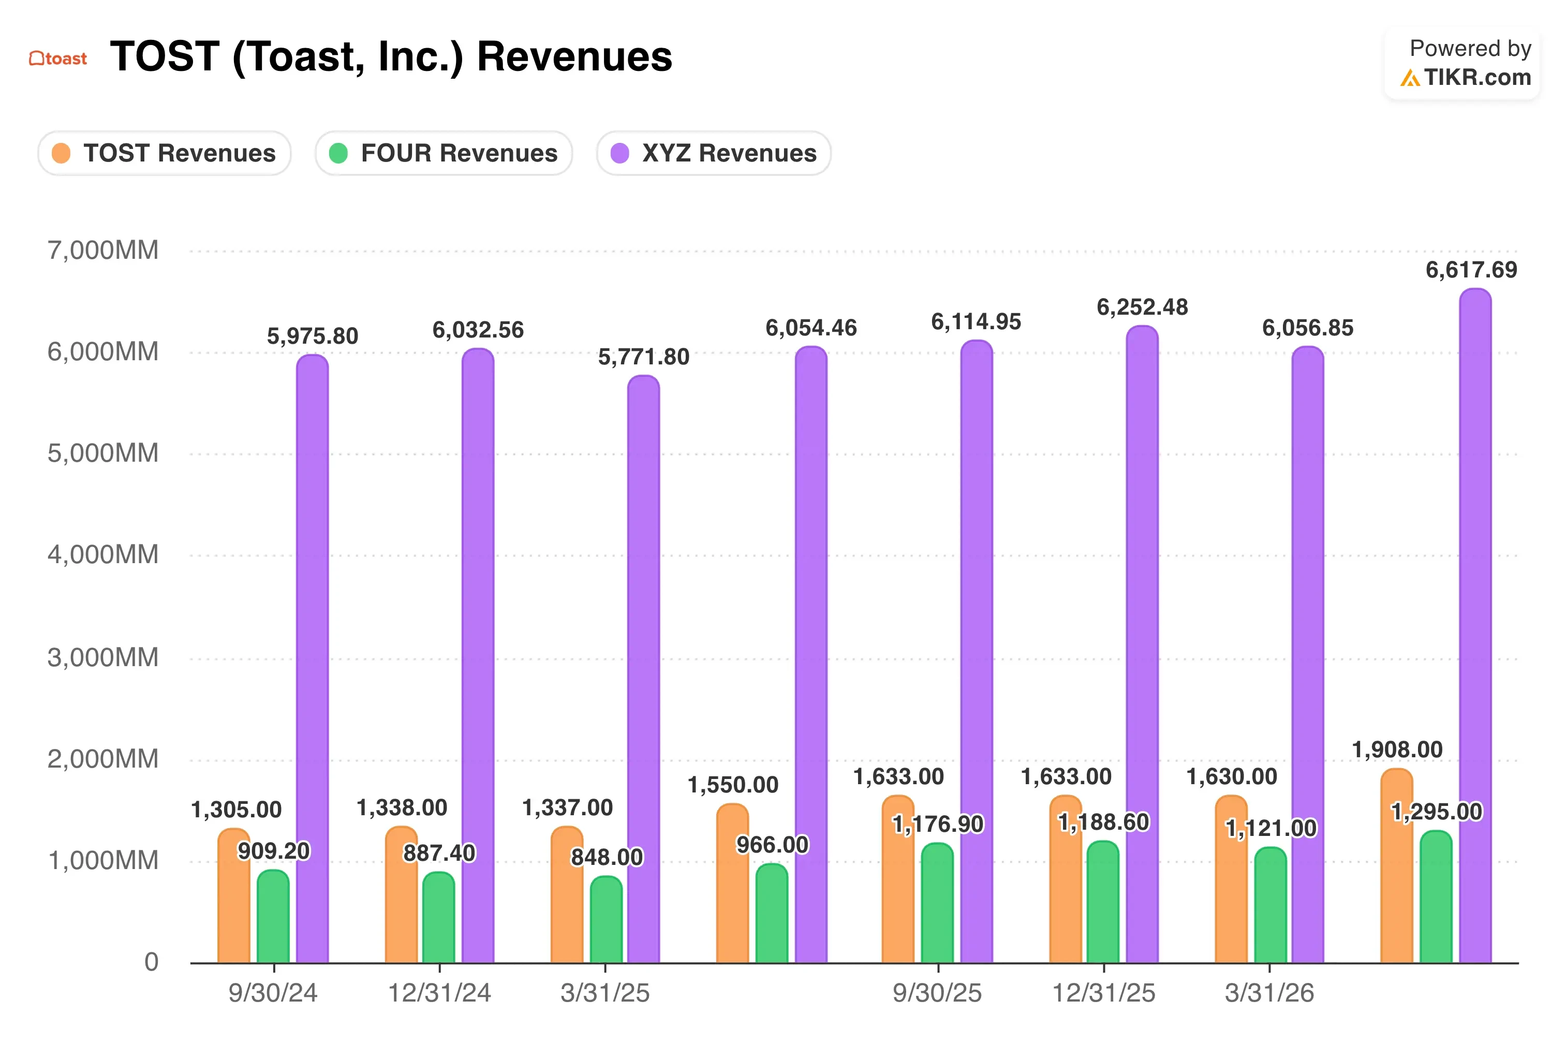1566x1044 pixels.
Task: Click the data label '6,114.95'
Action: click(976, 321)
